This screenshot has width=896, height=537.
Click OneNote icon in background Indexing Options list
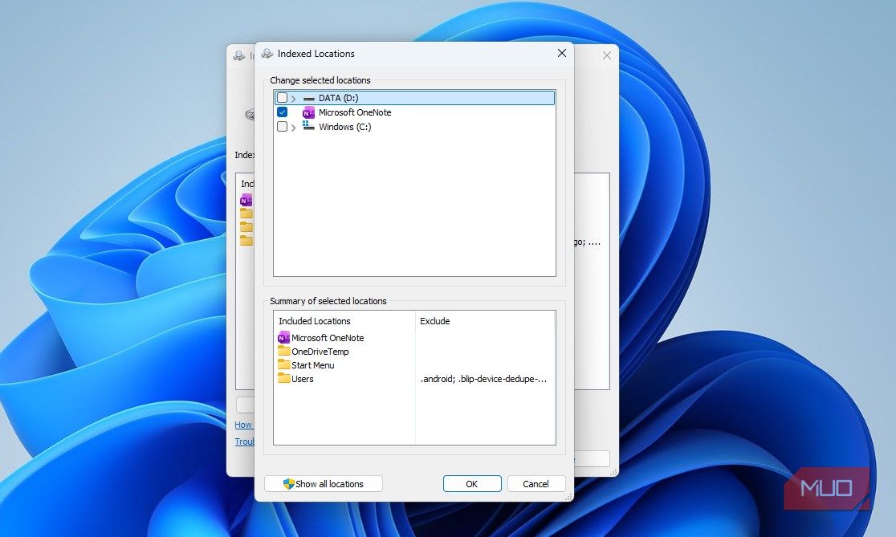pyautogui.click(x=246, y=201)
